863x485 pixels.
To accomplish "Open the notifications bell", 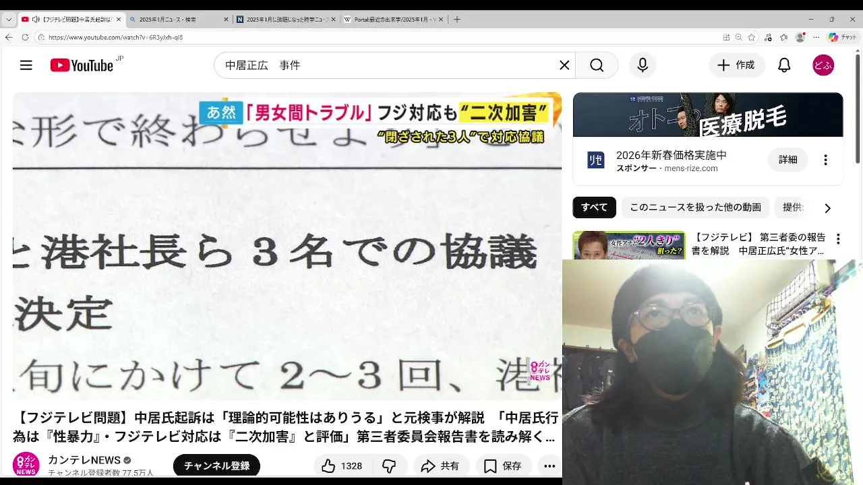I will pyautogui.click(x=784, y=65).
